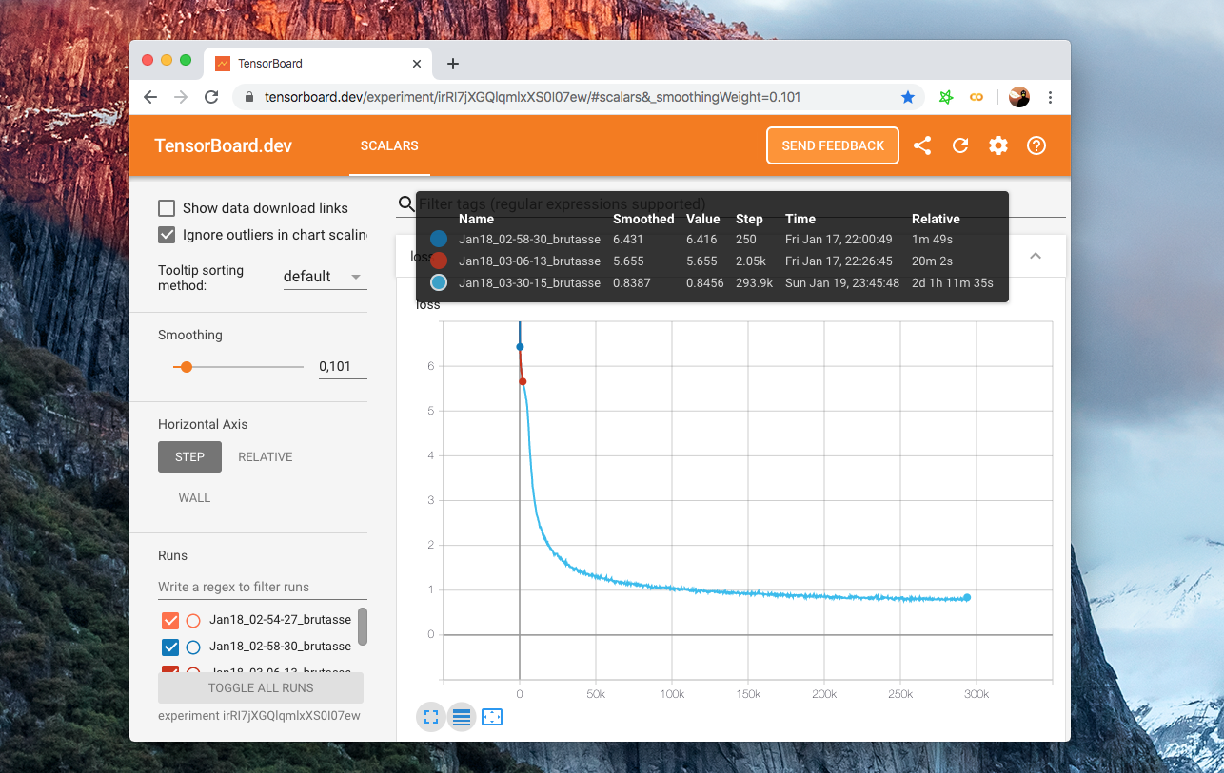Click the Smoothing slider handle
This screenshot has height=773, width=1224.
(187, 366)
